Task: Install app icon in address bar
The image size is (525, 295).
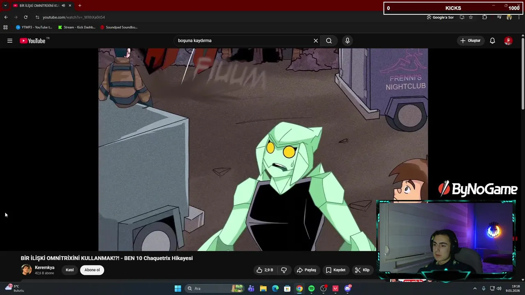Action: (462, 17)
